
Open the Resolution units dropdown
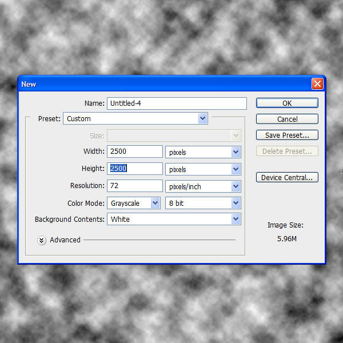click(203, 186)
